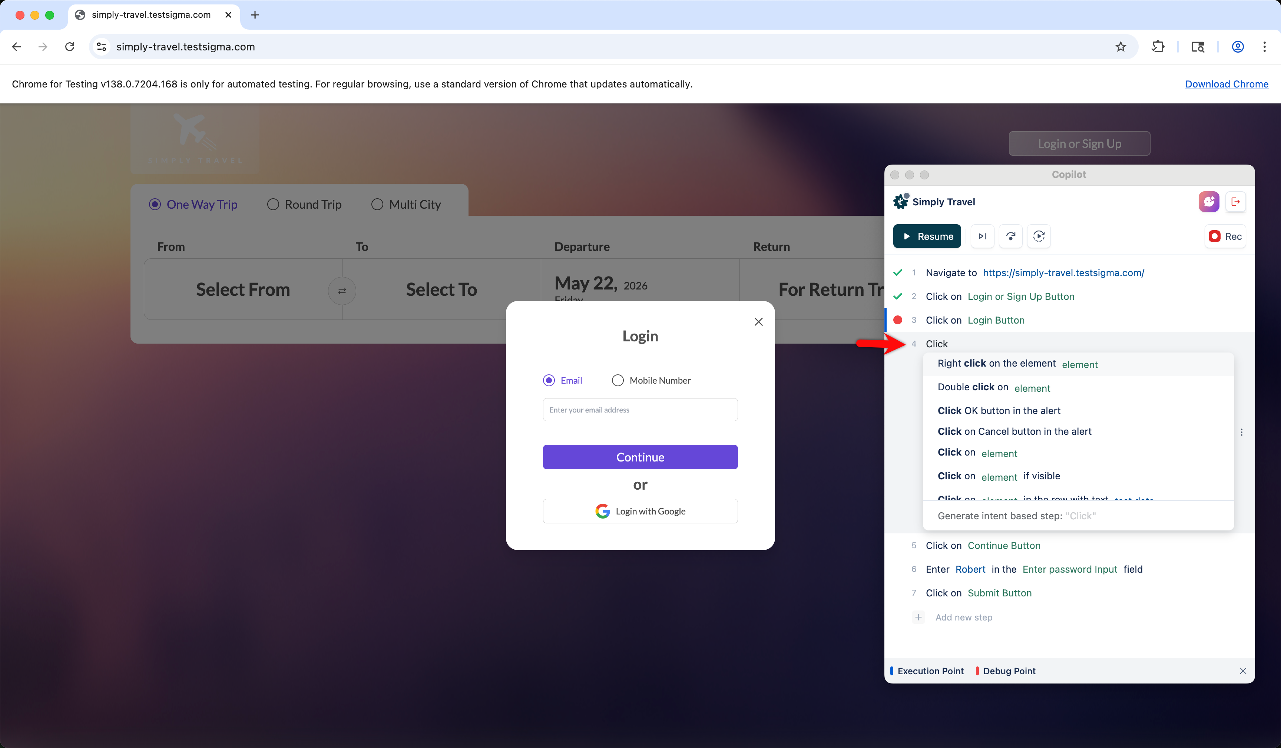1281x748 pixels.
Task: Choose Generate intent based step option
Action: point(1079,516)
